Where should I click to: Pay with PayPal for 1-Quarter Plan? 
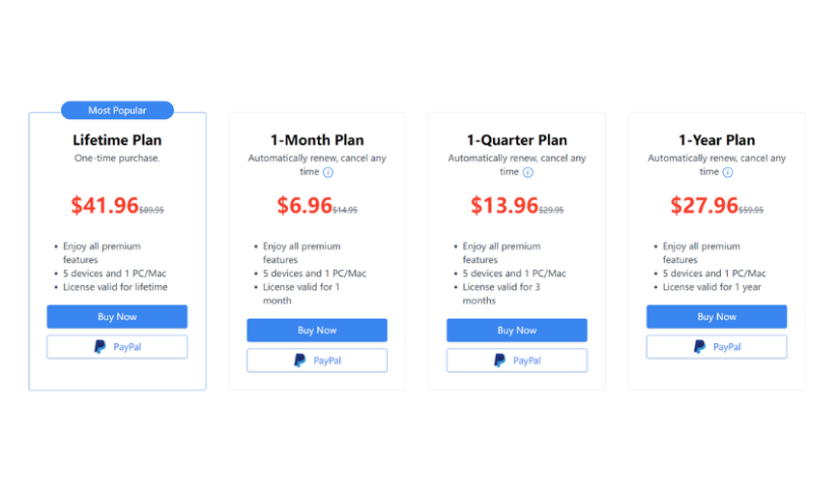[517, 361]
